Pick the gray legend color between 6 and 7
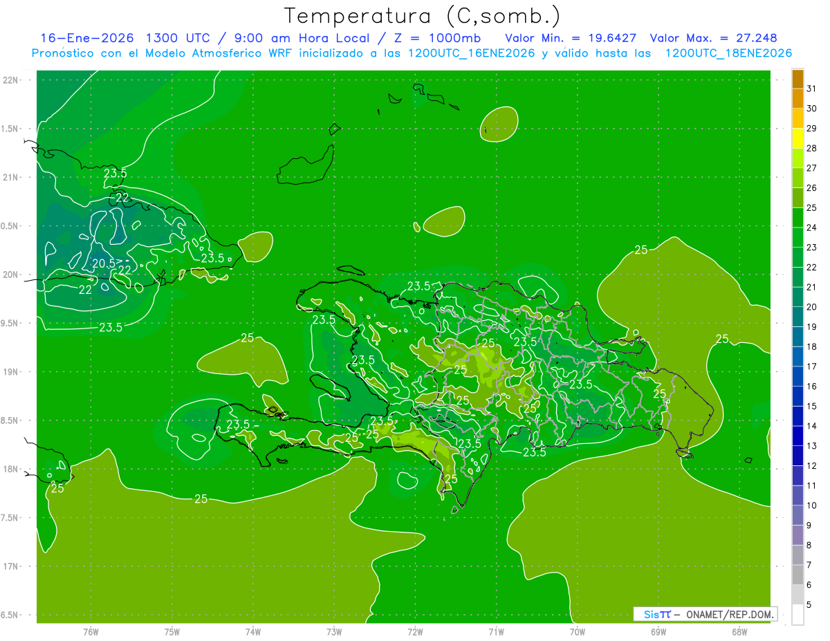This screenshot has height=641, width=830. (x=798, y=575)
